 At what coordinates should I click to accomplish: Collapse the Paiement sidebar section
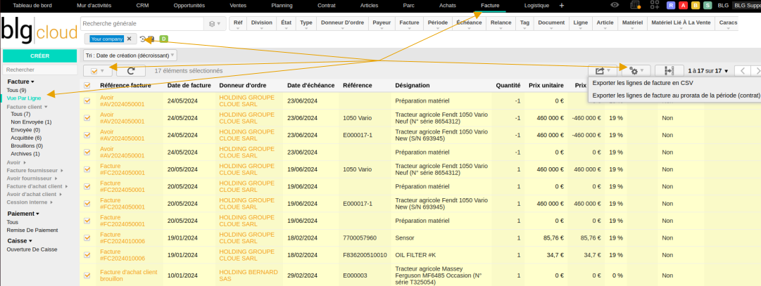(23, 214)
